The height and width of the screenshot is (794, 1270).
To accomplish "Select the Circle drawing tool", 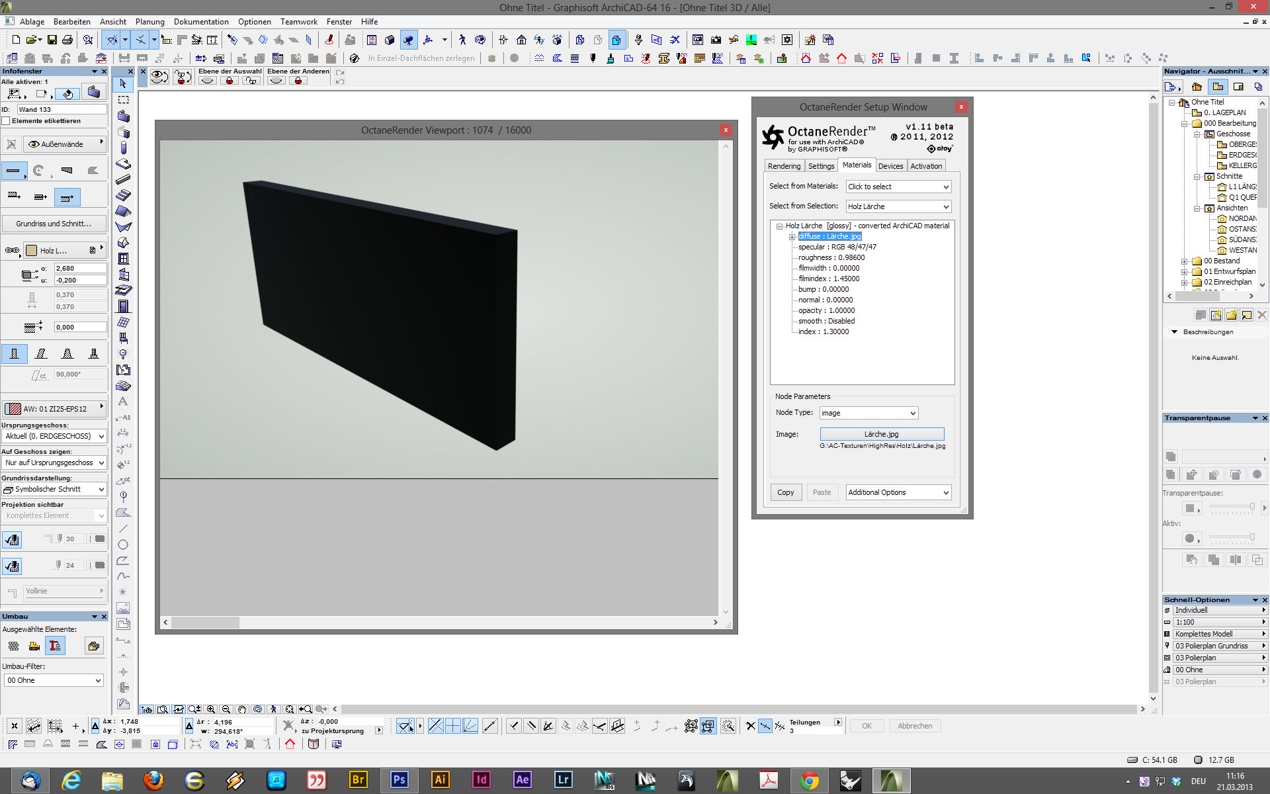I will tap(123, 545).
